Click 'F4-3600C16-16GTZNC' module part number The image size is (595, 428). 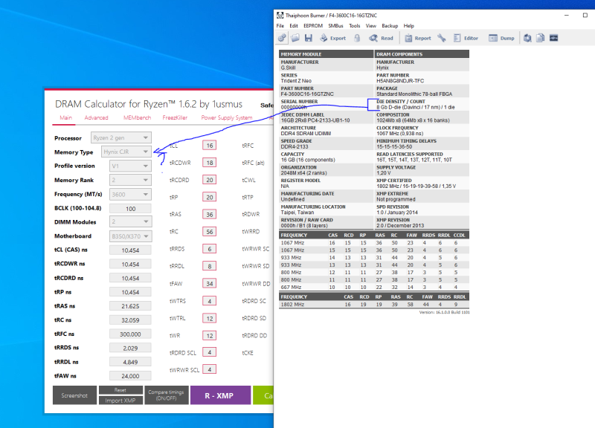307,94
